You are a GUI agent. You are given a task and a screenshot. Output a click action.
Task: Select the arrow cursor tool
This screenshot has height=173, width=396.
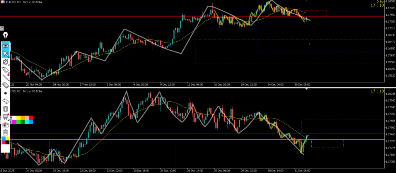pyautogui.click(x=6, y=53)
